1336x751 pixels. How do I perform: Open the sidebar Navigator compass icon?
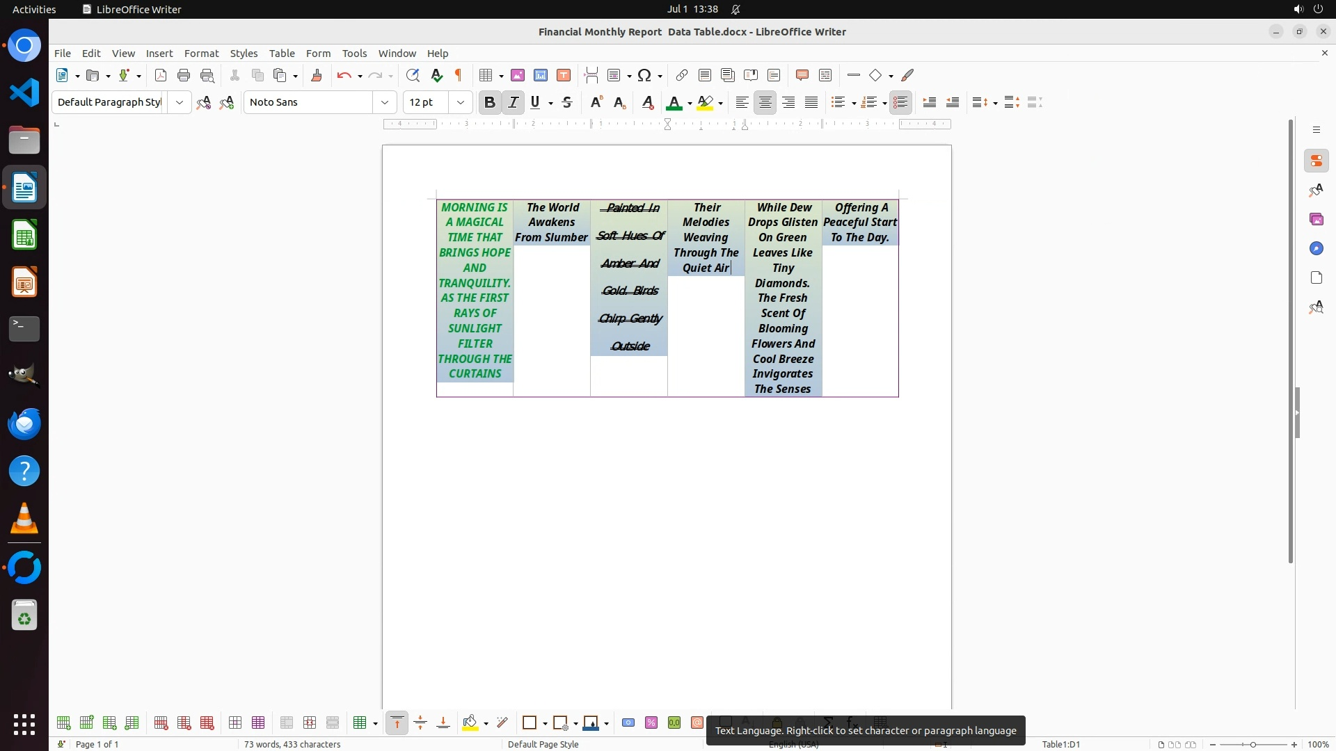pos(1317,249)
